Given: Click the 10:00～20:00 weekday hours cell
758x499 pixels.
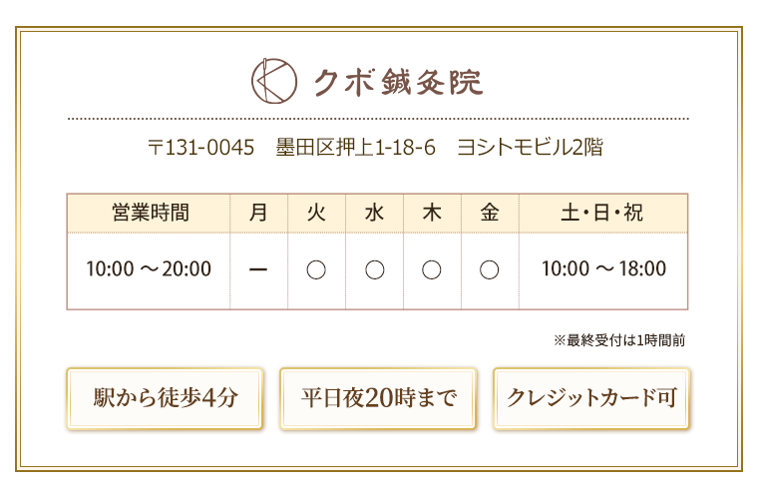Looking at the screenshot, I should (x=149, y=269).
